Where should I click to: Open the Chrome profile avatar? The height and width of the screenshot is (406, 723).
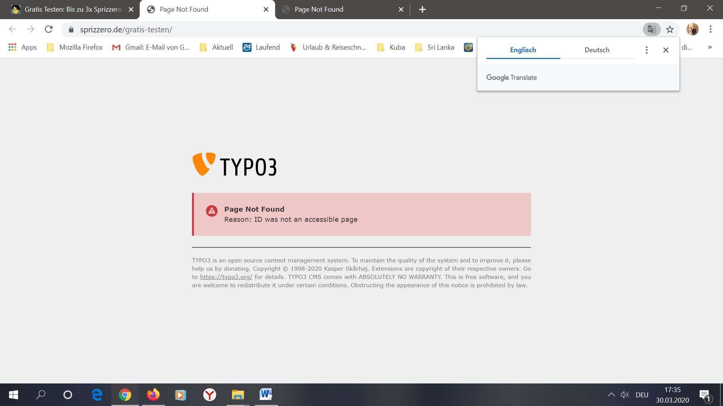pyautogui.click(x=692, y=29)
